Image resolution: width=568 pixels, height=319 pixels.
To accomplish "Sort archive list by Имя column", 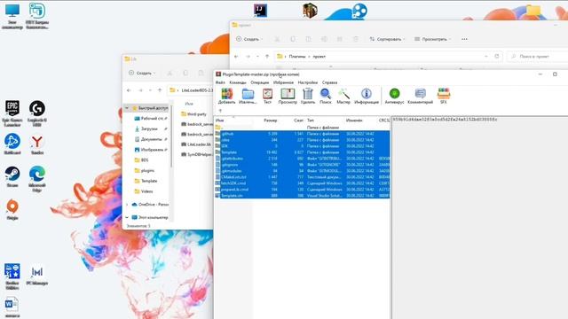I will (220, 121).
